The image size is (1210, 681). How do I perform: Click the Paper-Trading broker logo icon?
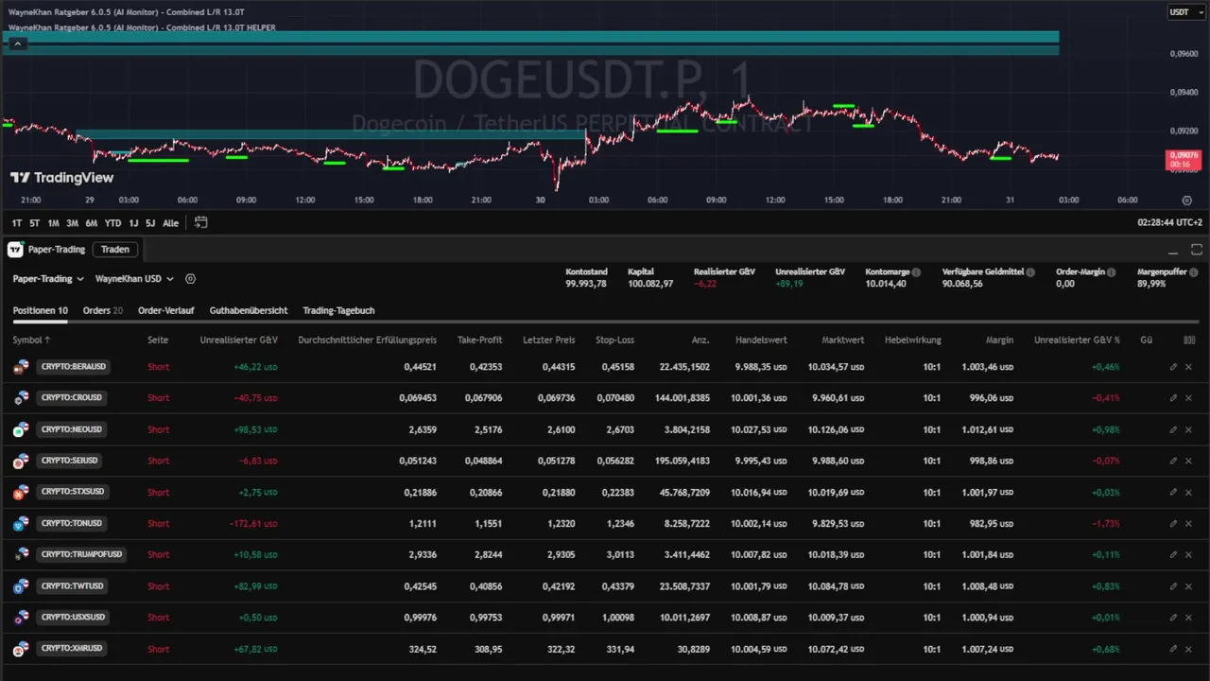point(16,250)
